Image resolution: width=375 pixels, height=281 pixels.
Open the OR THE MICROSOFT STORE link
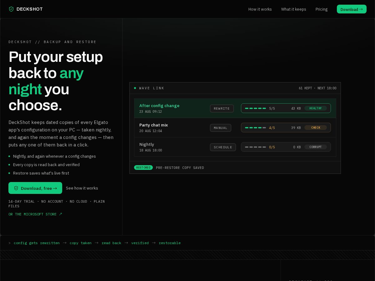[x=35, y=214]
